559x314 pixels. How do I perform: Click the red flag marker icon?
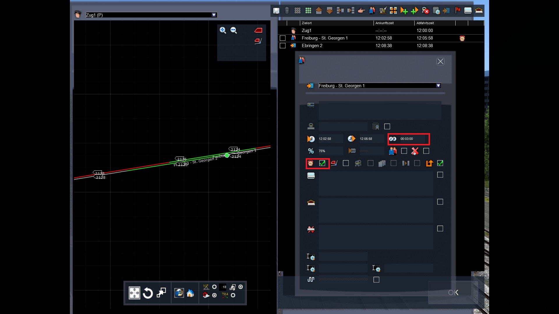point(457,11)
